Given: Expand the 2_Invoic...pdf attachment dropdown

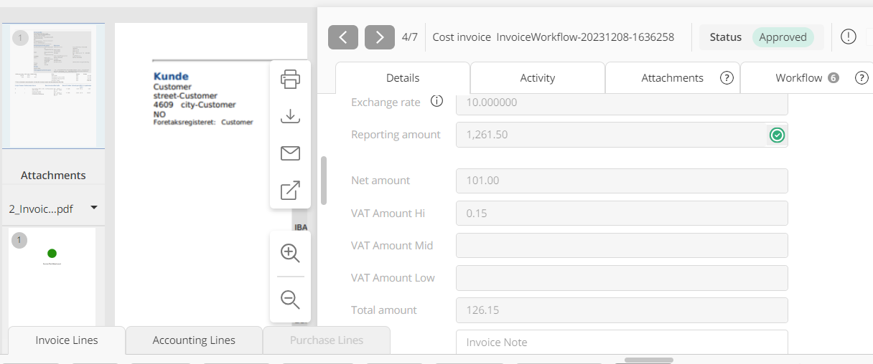Looking at the screenshot, I should pos(93,209).
